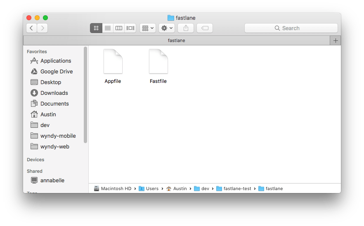This screenshot has height=226, width=364.
Task: Open Applications in the sidebar
Action: [55, 61]
